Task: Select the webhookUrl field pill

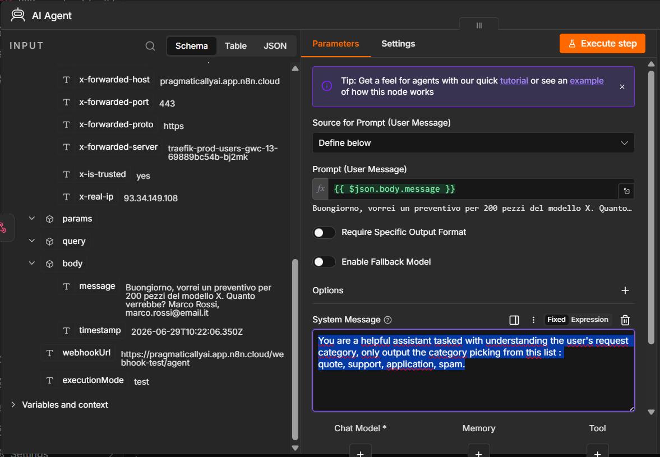Action: coord(78,353)
